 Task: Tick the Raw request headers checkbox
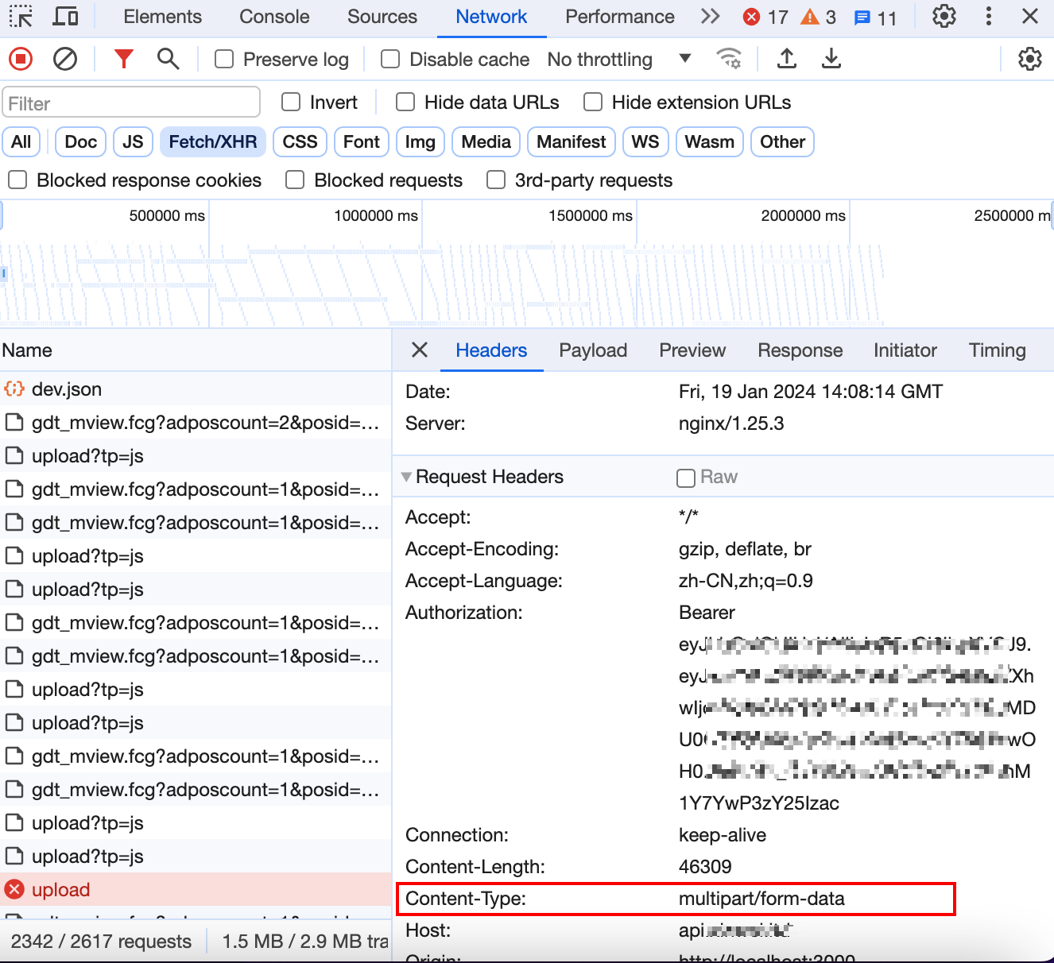[685, 478]
